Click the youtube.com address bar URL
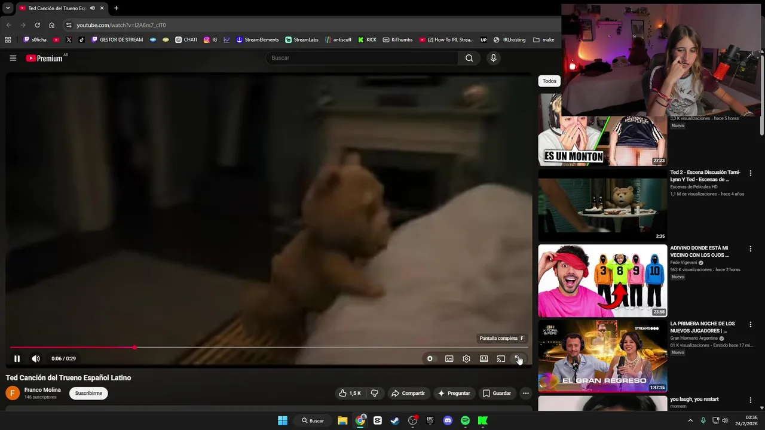765x430 pixels. coord(121,25)
